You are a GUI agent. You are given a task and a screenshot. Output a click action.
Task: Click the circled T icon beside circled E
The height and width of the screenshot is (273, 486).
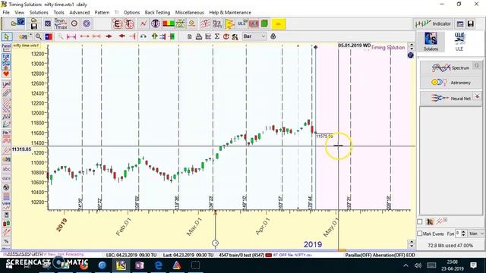coord(129,24)
